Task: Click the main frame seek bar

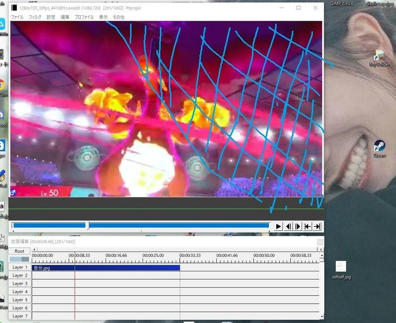Action: (x=141, y=226)
